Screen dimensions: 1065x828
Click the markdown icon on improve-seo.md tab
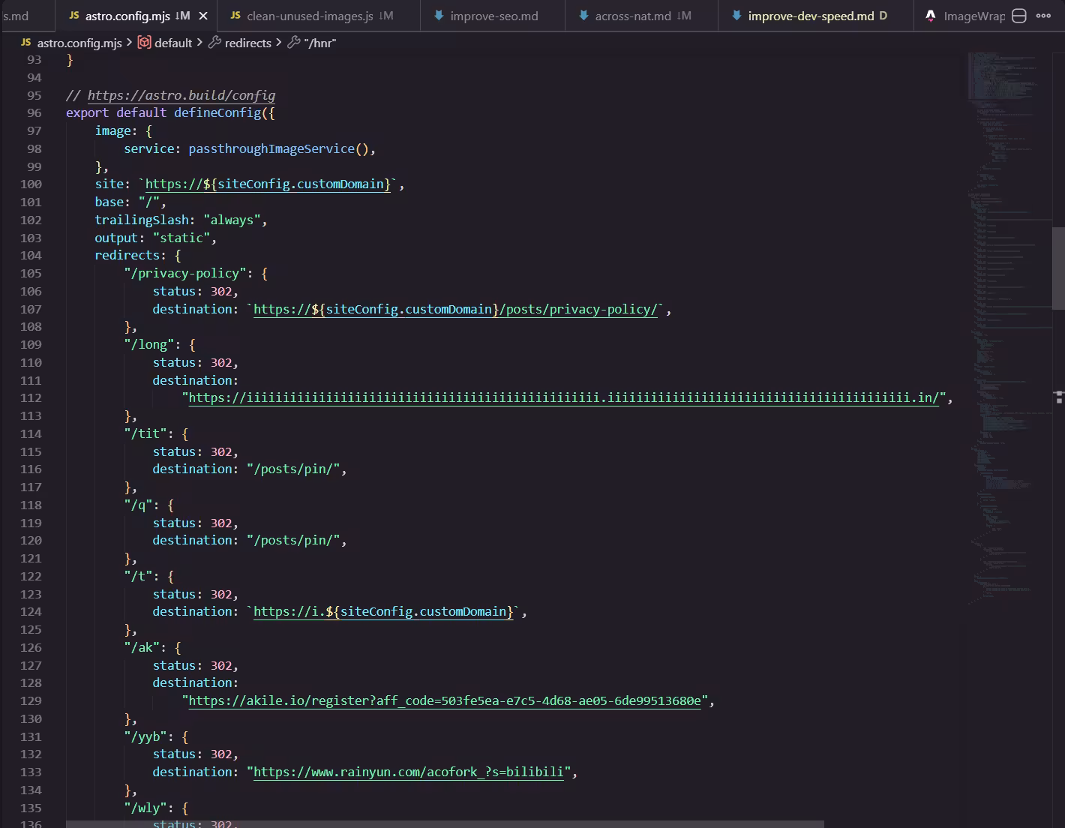click(x=439, y=16)
